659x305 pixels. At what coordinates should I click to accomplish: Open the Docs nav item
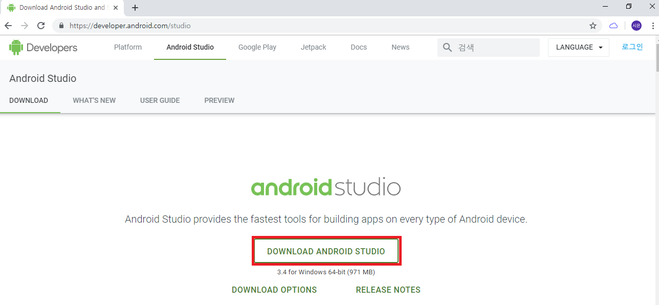point(359,47)
